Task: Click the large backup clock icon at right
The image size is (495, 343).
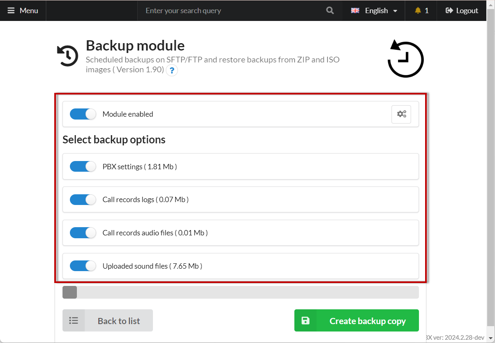Action: [405, 59]
